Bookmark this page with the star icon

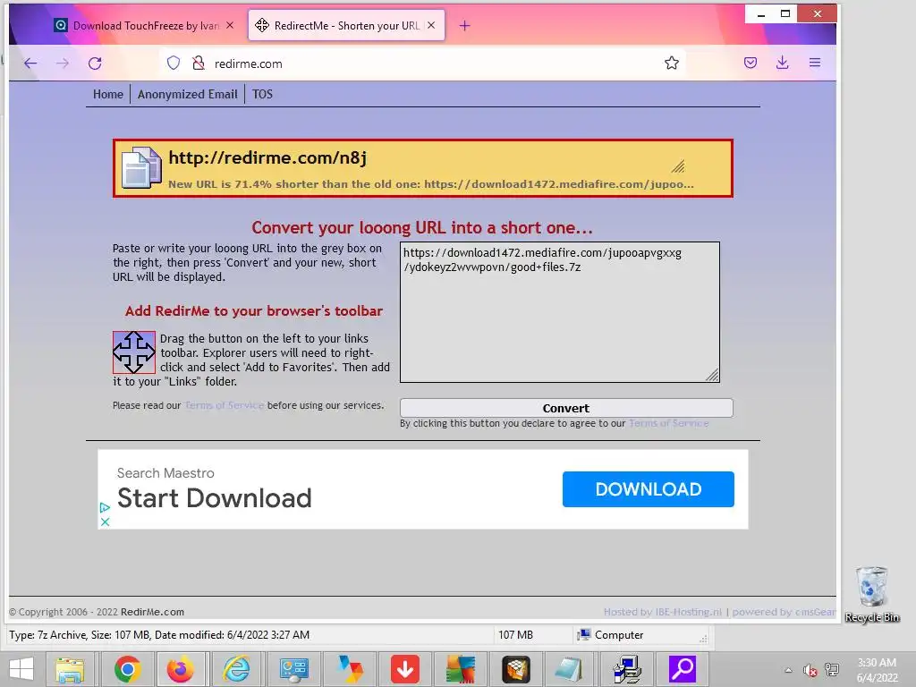(x=671, y=64)
